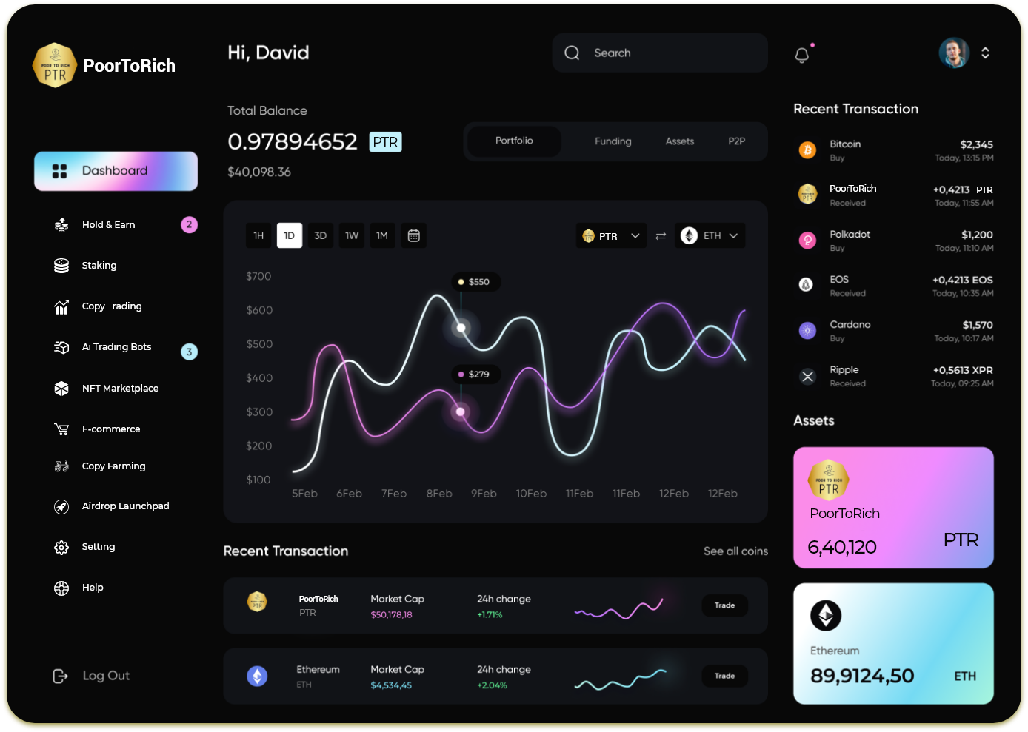Viewport: 1028px width, 732px height.
Task: Click the EOS coin icon in transactions
Action: coord(807,285)
